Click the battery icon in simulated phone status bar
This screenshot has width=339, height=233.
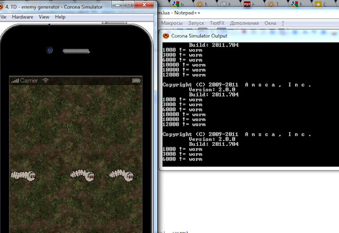tap(137, 81)
